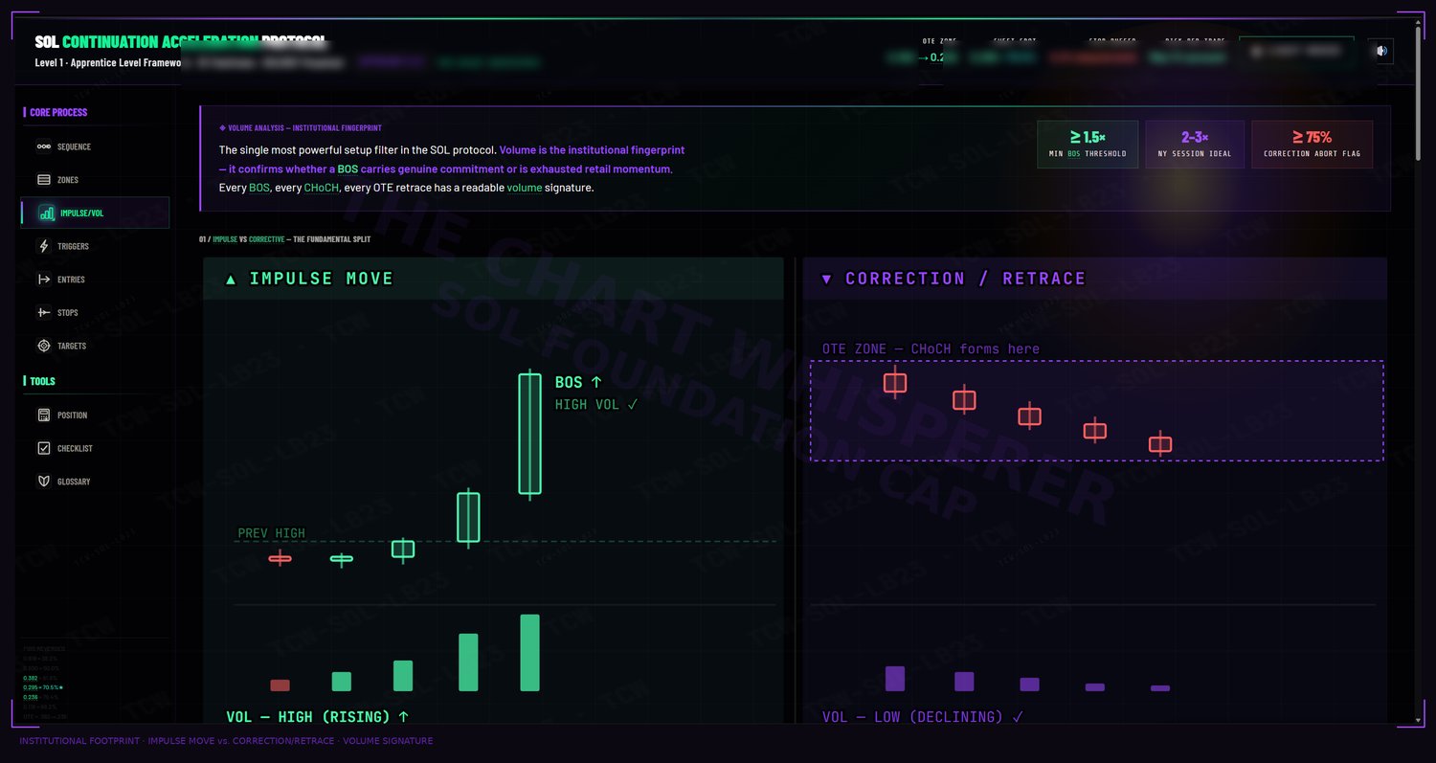Select the Correction Abort Flag card

1312,145
